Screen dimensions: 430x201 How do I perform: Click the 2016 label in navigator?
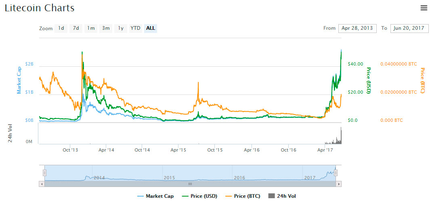pyautogui.click(x=239, y=178)
